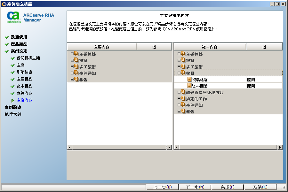
Task: Click left scroll arrow in 主要內容 panel
Action: click(70, 147)
